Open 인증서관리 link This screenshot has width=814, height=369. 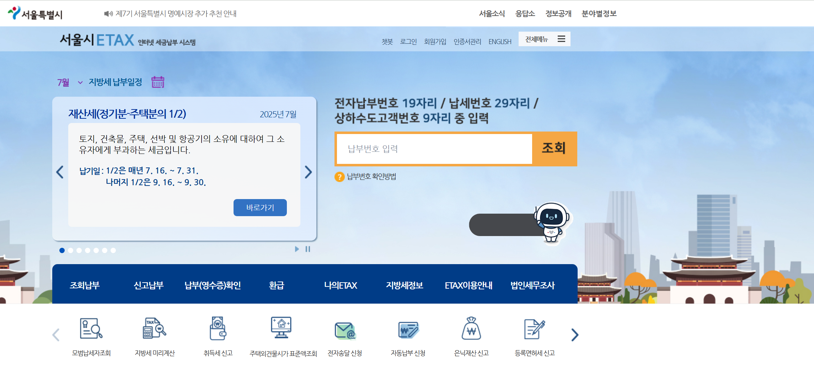point(467,42)
